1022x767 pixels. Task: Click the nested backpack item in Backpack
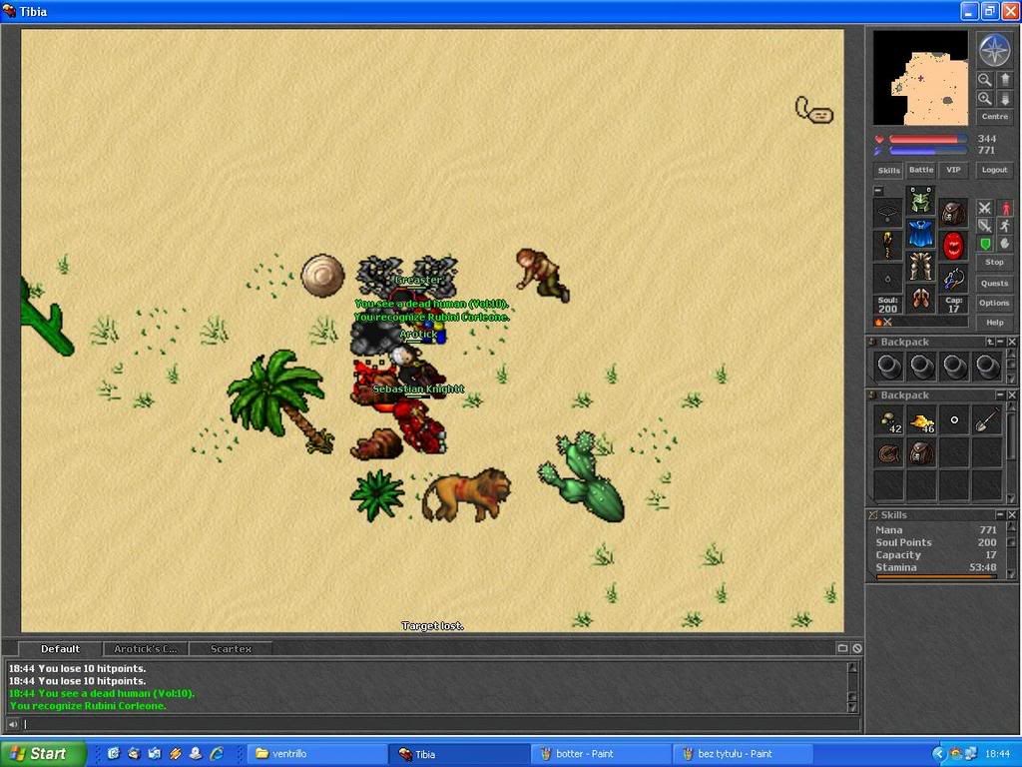(921, 452)
